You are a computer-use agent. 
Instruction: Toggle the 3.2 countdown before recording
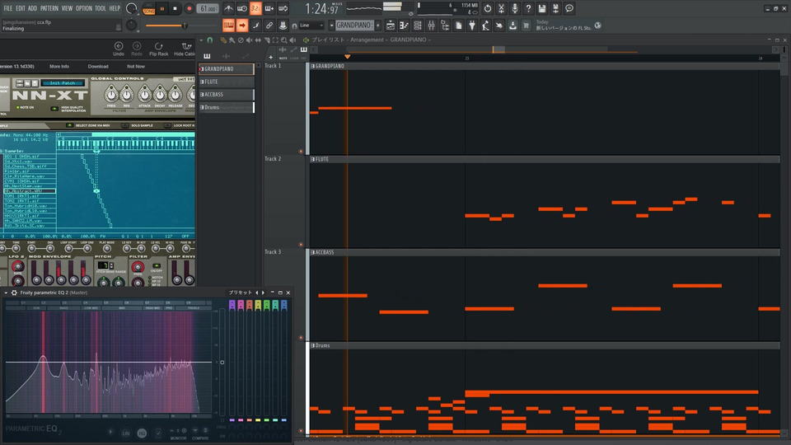tap(255, 8)
